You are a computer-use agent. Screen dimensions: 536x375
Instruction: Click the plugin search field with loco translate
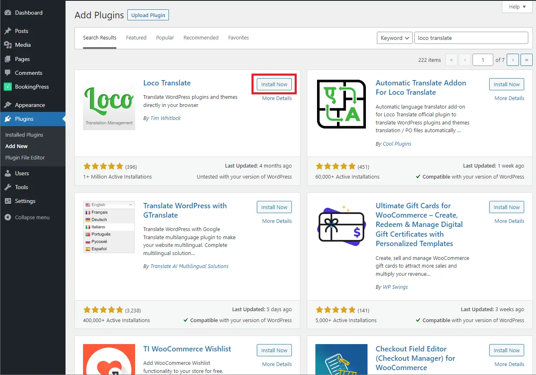(x=471, y=38)
